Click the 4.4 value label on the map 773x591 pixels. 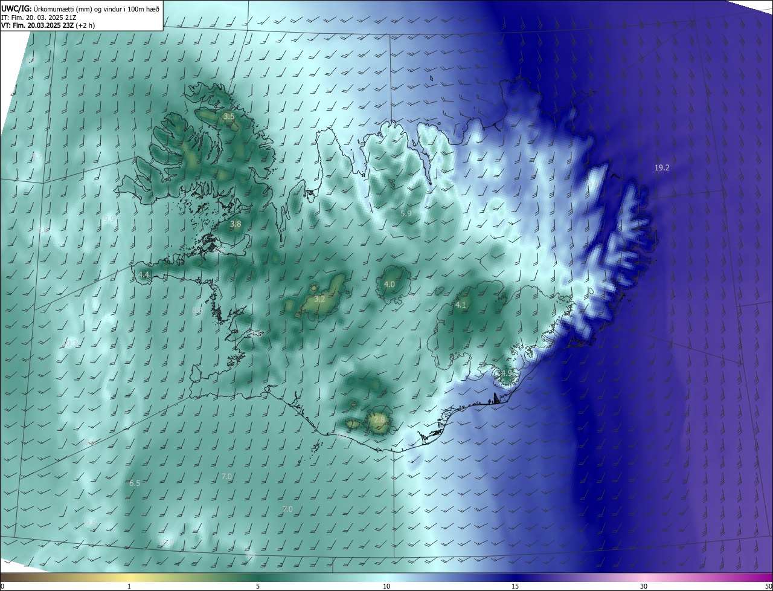[x=144, y=274]
